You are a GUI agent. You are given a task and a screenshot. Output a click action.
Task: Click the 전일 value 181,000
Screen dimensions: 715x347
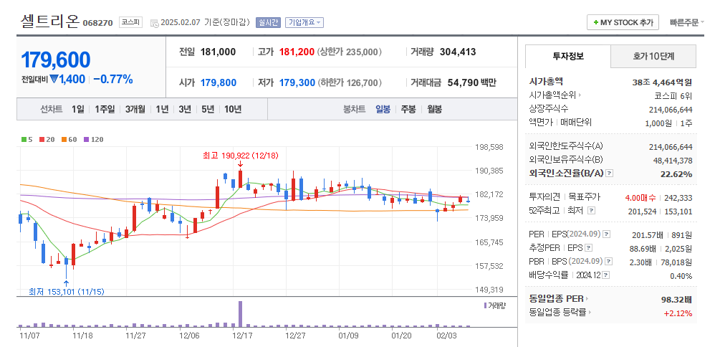(218, 52)
